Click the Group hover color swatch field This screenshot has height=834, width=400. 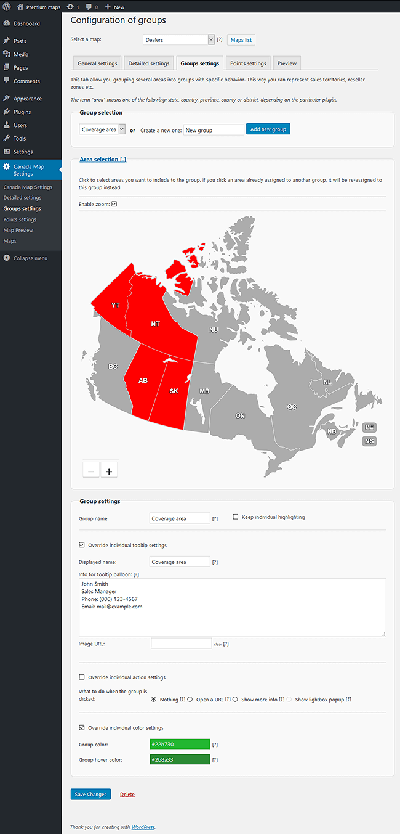coord(180,759)
